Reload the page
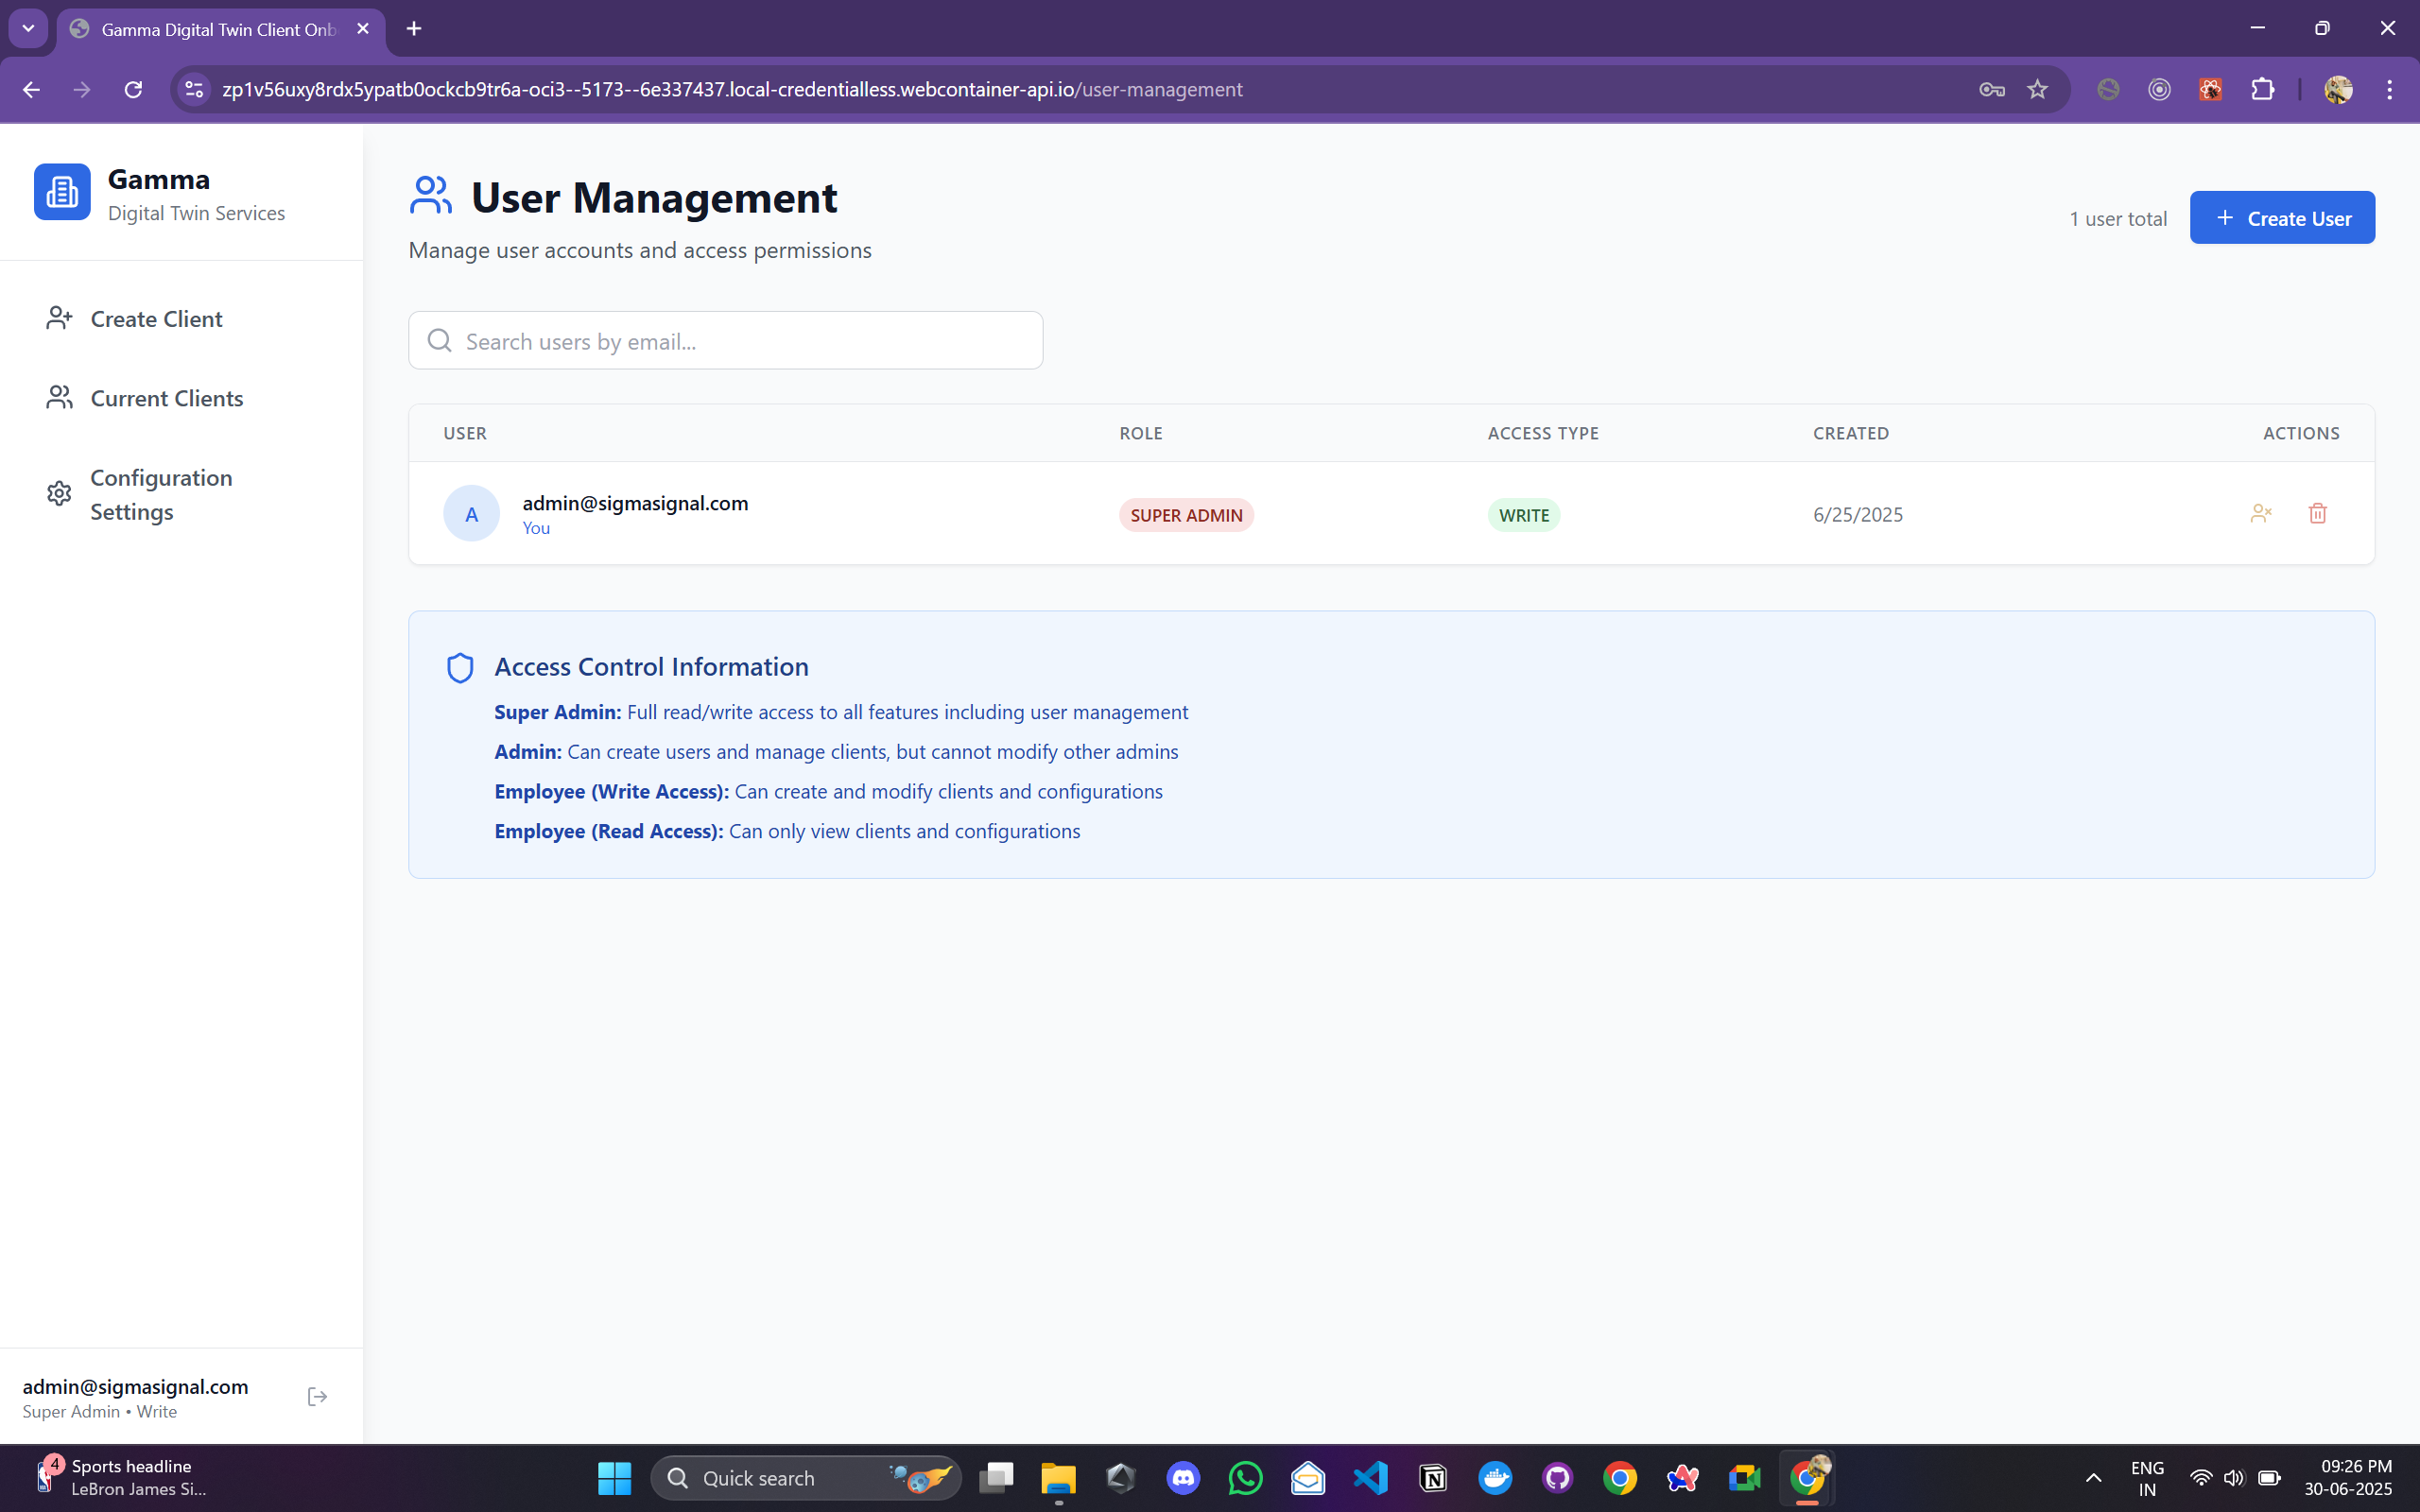 coord(133,90)
